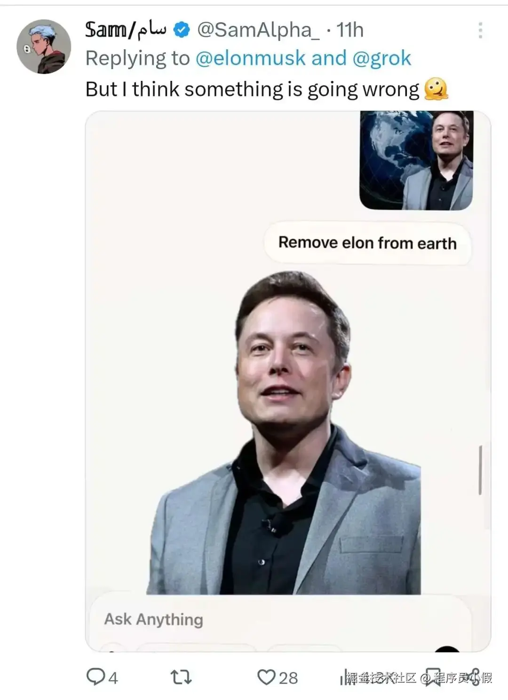
Task: Bookmark the tweet with the bookmark icon
Action: coord(433,677)
